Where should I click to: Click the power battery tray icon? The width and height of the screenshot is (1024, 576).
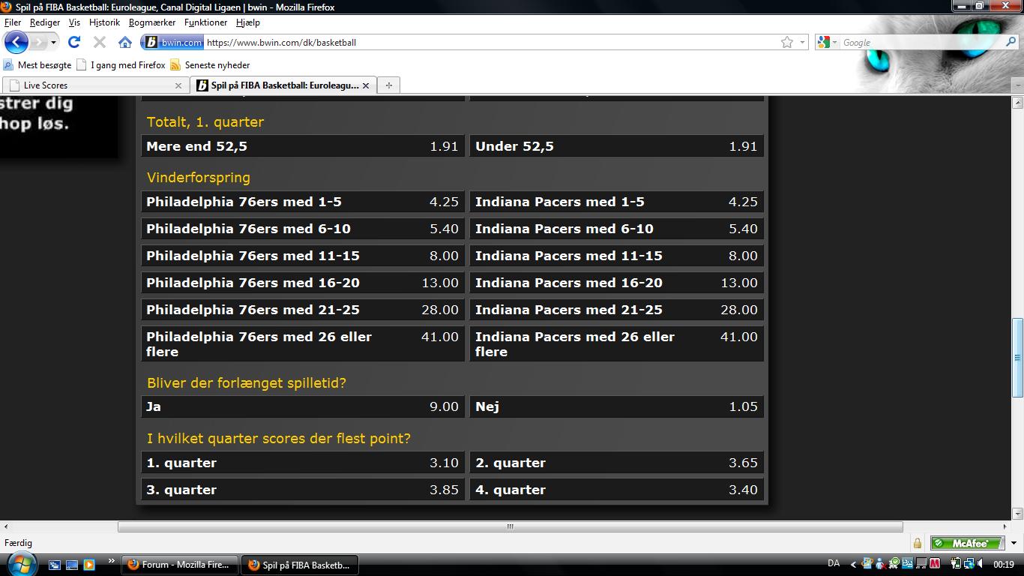point(956,564)
